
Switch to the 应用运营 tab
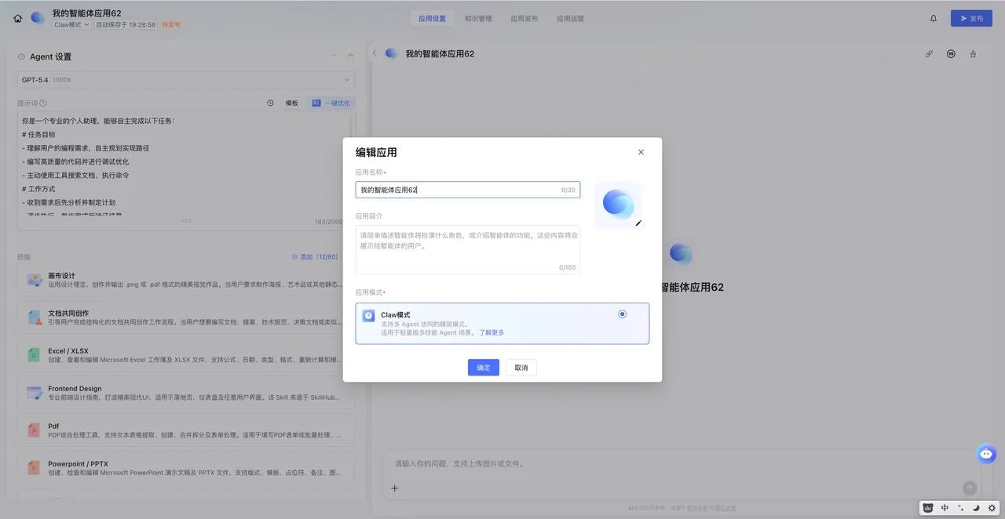click(x=570, y=18)
